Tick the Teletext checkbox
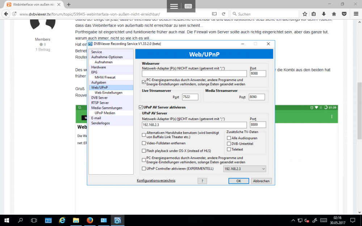 pyautogui.click(x=229, y=149)
